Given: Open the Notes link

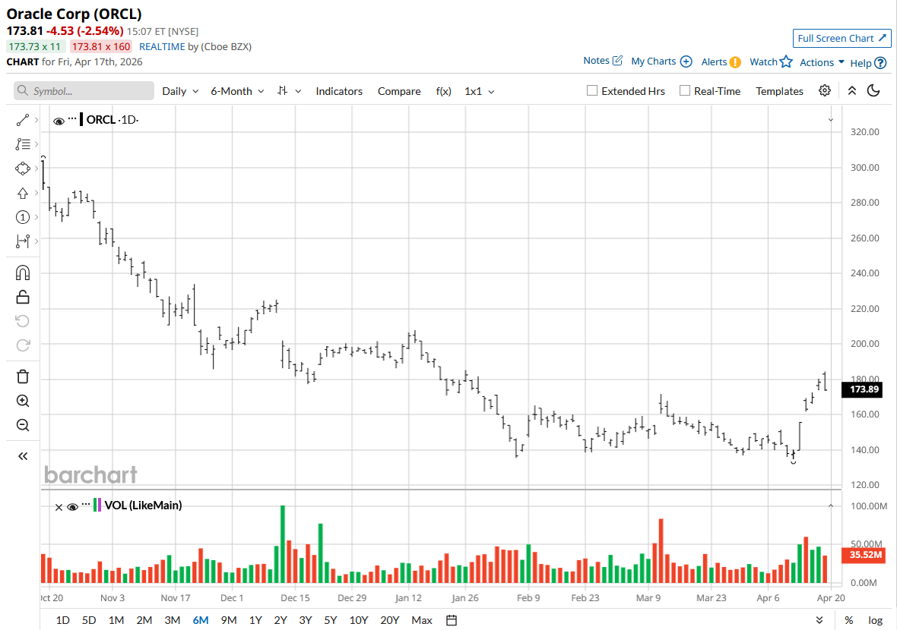Looking at the screenshot, I should click(602, 61).
